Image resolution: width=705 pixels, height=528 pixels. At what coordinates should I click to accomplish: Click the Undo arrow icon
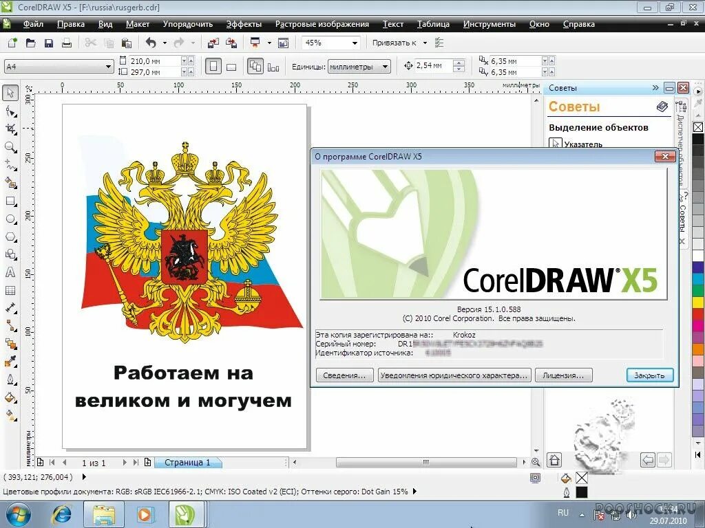tap(151, 43)
